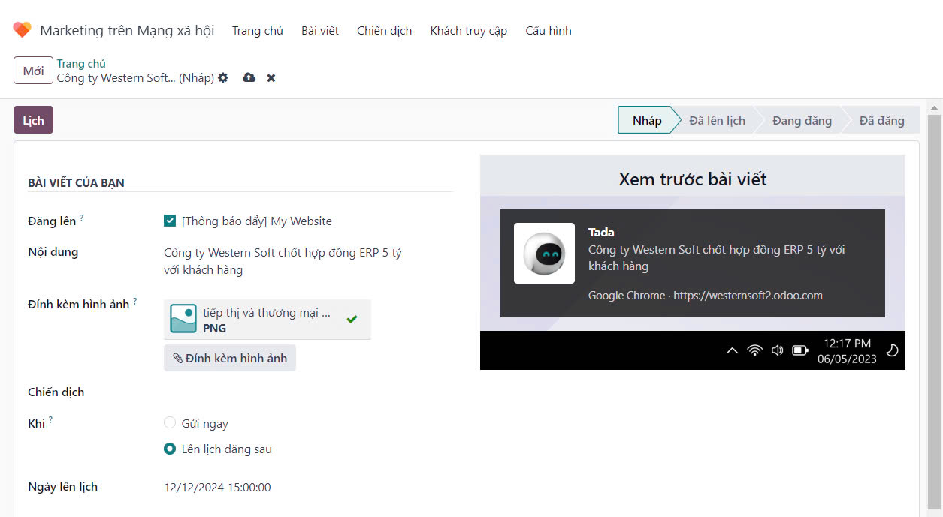Open the Cấu hình menu
This screenshot has width=943, height=517.
pos(548,31)
